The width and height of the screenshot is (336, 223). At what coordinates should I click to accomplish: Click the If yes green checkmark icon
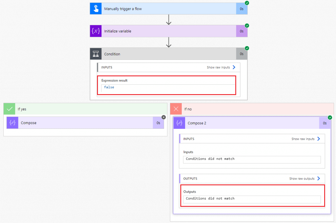[10, 109]
